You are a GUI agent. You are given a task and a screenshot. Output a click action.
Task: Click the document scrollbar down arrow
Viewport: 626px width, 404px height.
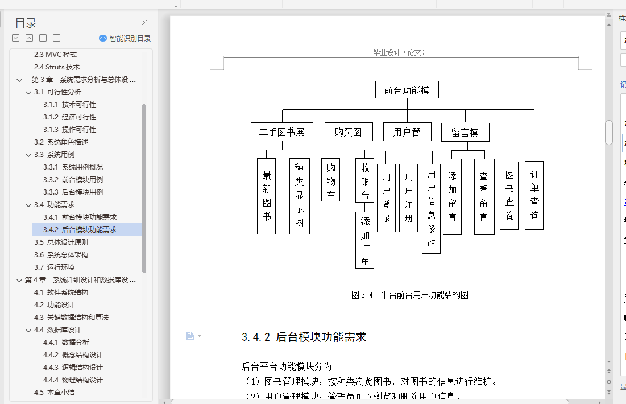609,362
